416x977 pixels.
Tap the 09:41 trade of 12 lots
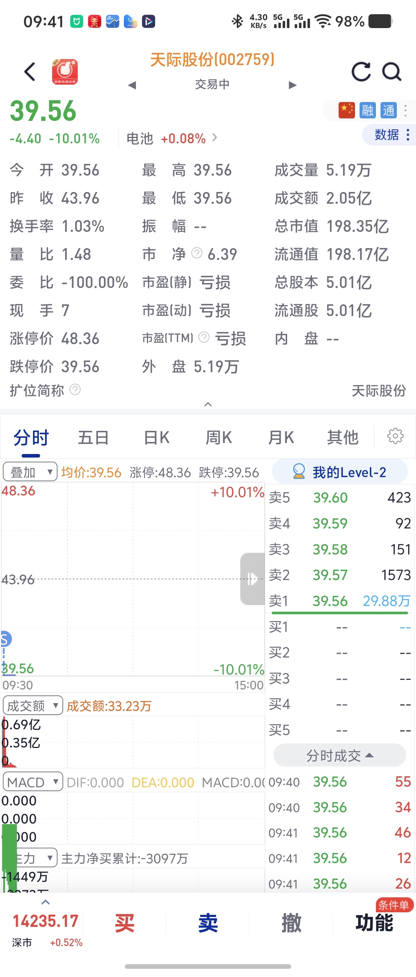340,858
